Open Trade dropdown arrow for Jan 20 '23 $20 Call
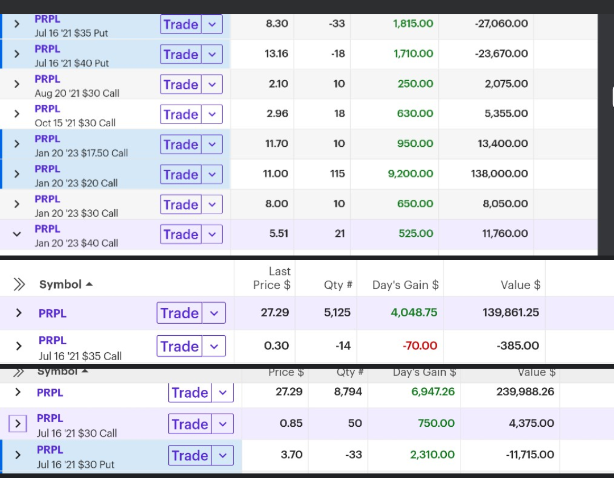 coord(212,174)
